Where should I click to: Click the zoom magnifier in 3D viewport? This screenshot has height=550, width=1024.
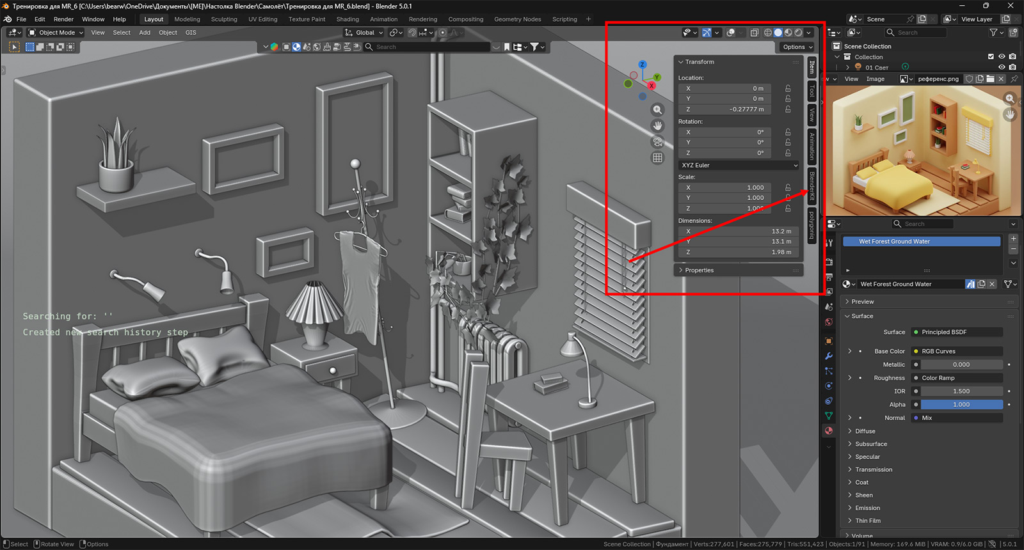point(657,110)
